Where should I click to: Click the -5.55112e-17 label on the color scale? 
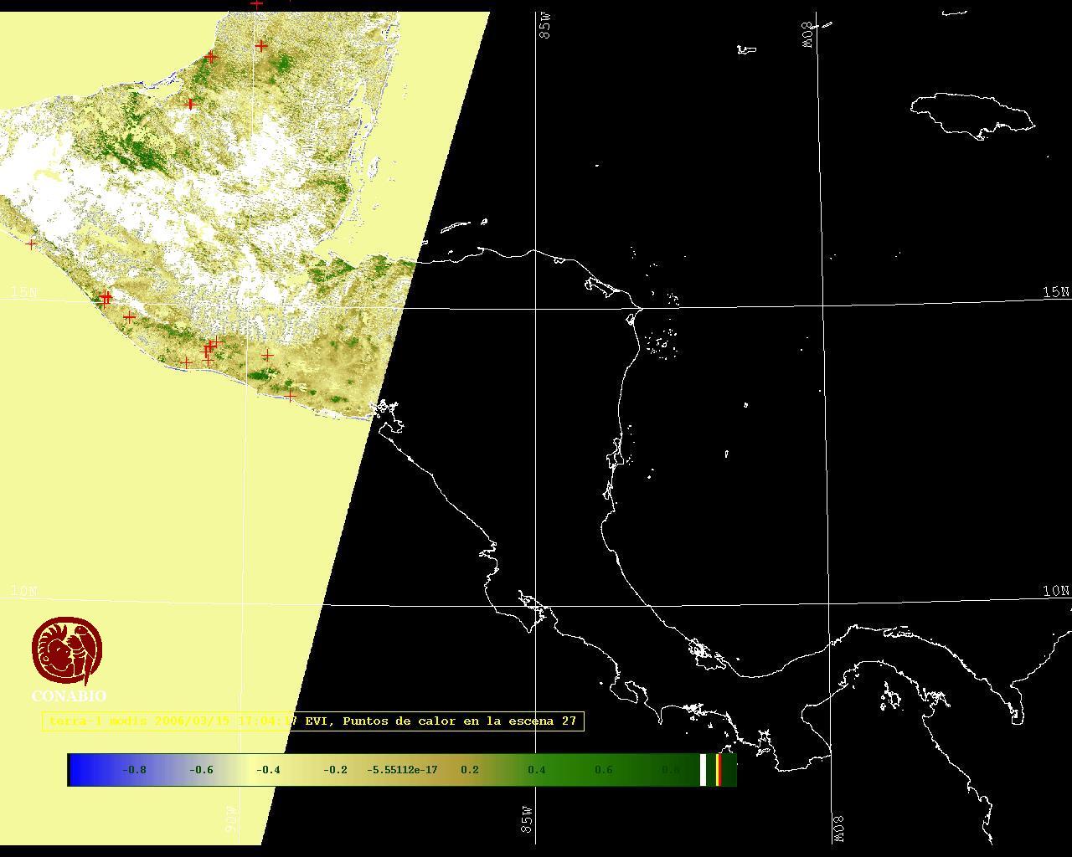click(402, 770)
